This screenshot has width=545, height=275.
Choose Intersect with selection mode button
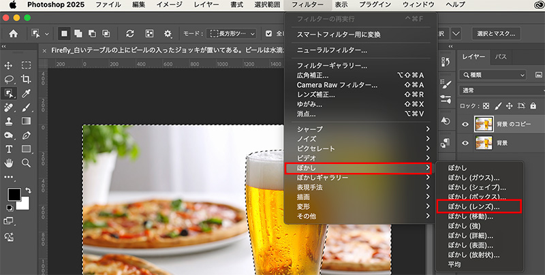tap(106, 33)
